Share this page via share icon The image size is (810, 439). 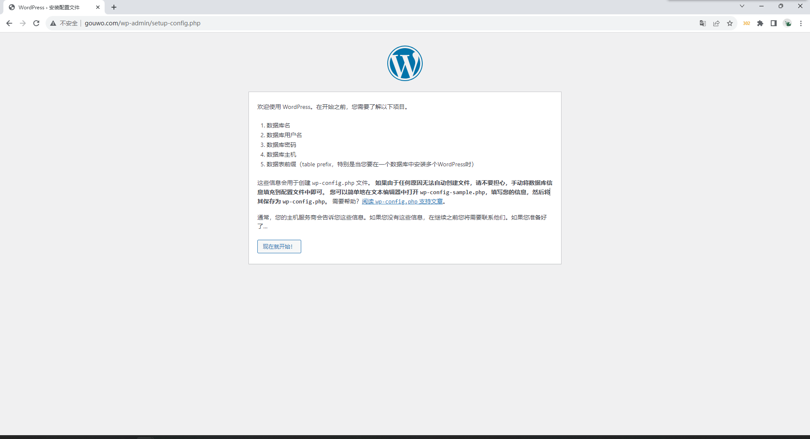coord(716,23)
